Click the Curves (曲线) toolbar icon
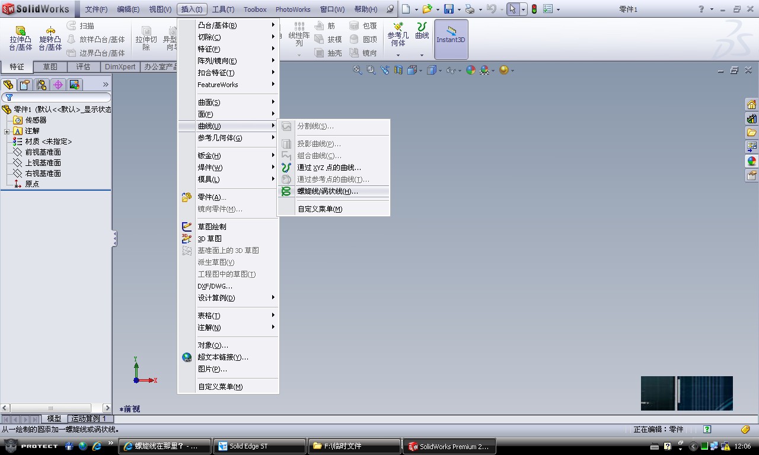Viewport: 759px width, 455px height. [x=422, y=31]
